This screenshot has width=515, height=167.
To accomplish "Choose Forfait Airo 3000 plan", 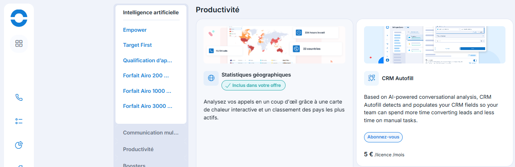I will pos(148,106).
